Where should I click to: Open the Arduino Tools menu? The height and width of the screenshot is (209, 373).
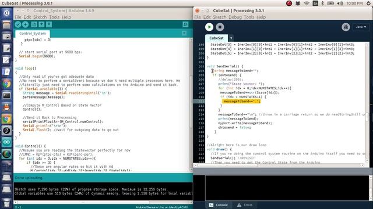pyautogui.click(x=54, y=17)
